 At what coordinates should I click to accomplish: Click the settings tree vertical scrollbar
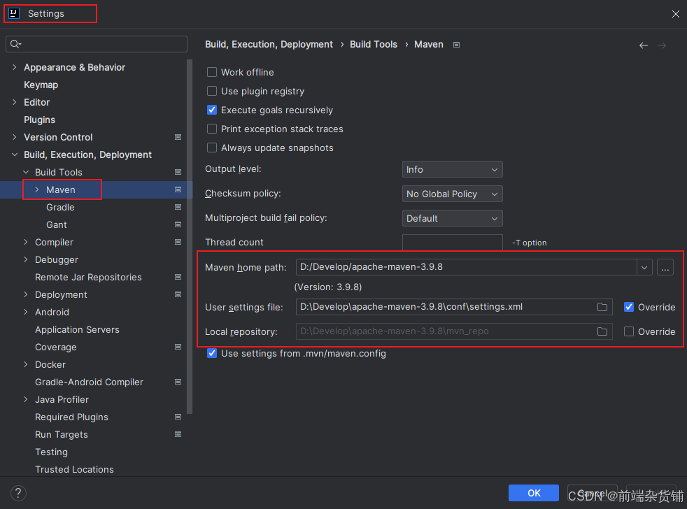click(x=190, y=236)
